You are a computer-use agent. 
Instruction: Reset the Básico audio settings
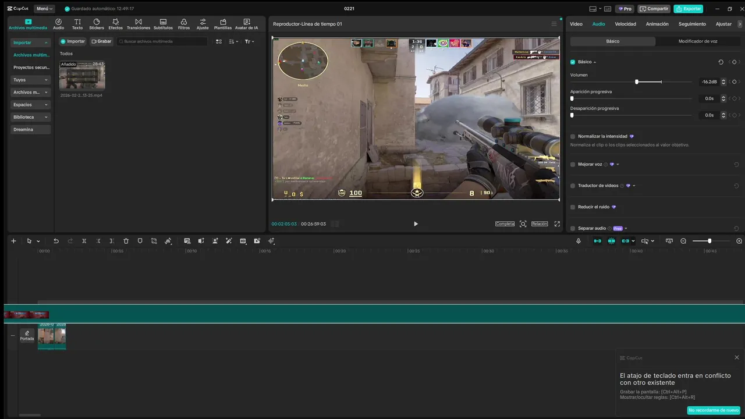[721, 62]
